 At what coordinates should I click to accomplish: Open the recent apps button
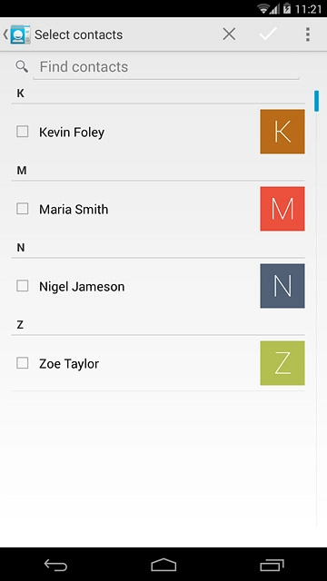[272, 565]
